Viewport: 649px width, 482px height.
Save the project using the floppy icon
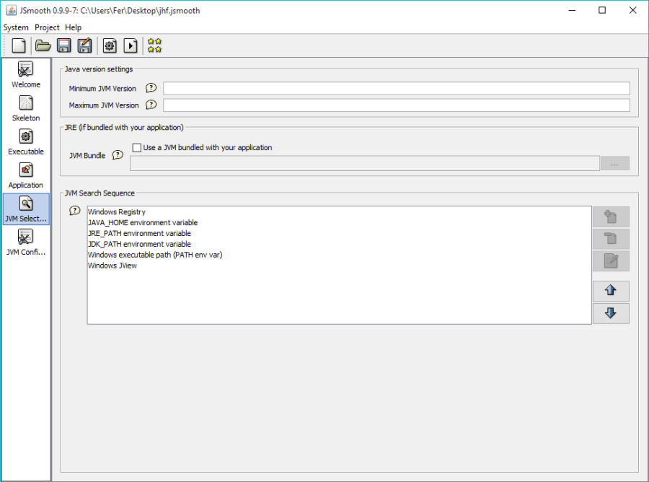coord(63,46)
